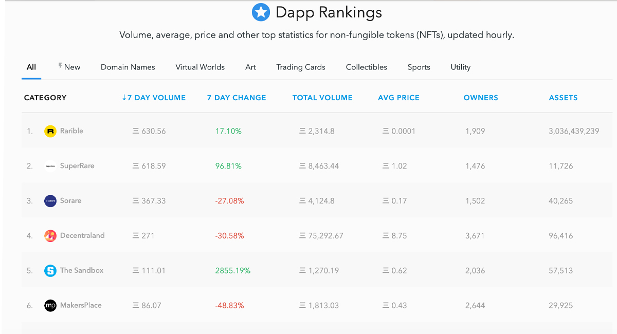Open the Decentraland dapp link
The height and width of the screenshot is (334, 617).
pos(82,236)
